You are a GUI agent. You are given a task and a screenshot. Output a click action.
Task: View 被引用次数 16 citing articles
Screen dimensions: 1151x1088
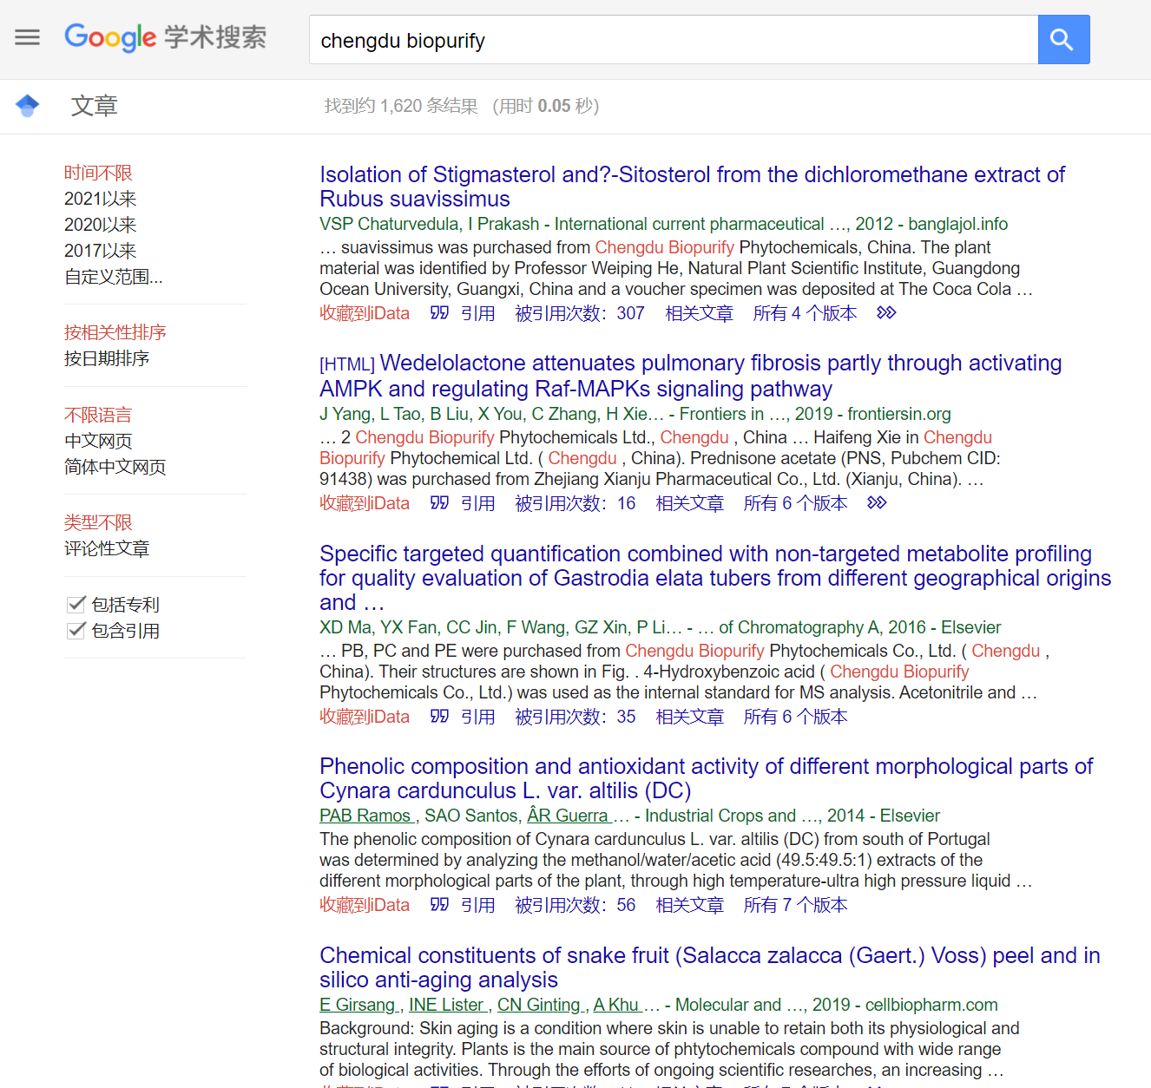tap(575, 503)
